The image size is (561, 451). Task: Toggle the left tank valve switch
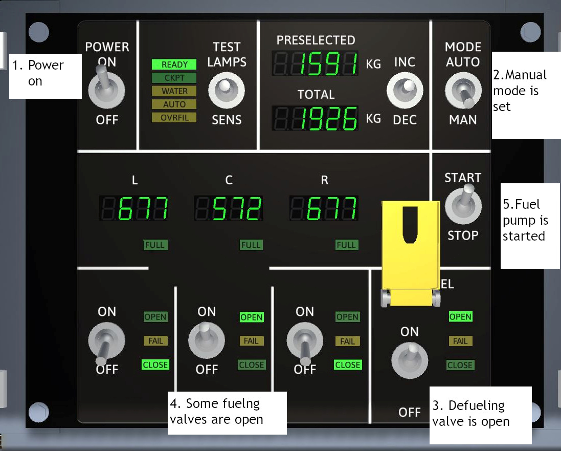(x=106, y=340)
